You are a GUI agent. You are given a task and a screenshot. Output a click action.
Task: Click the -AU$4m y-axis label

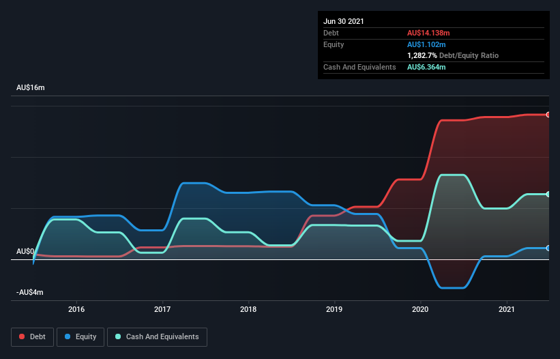(x=29, y=292)
